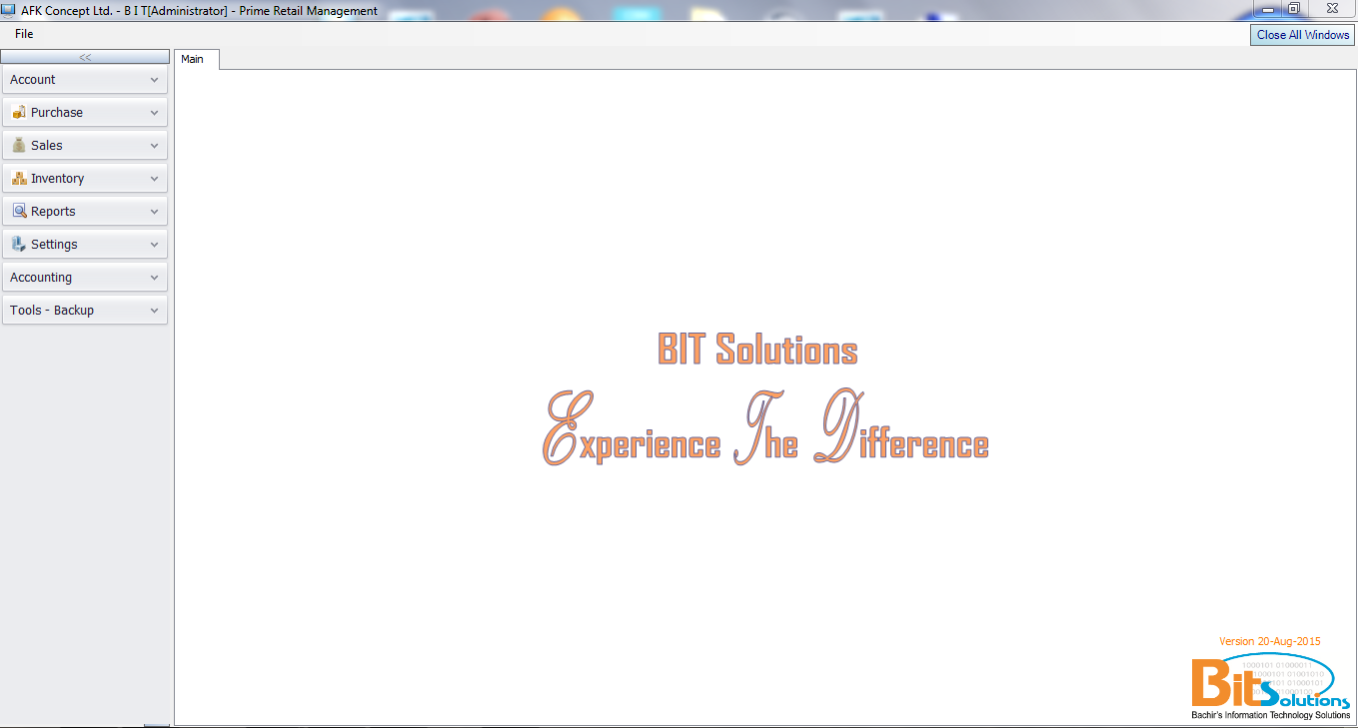The width and height of the screenshot is (1358, 728).
Task: Expand the Reports section chevron
Action: 154,212
